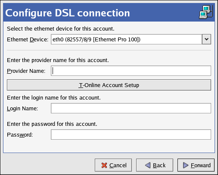Click the 'Enter the provider name' instruction text
This screenshot has height=175, width=218.
[x=58, y=60]
